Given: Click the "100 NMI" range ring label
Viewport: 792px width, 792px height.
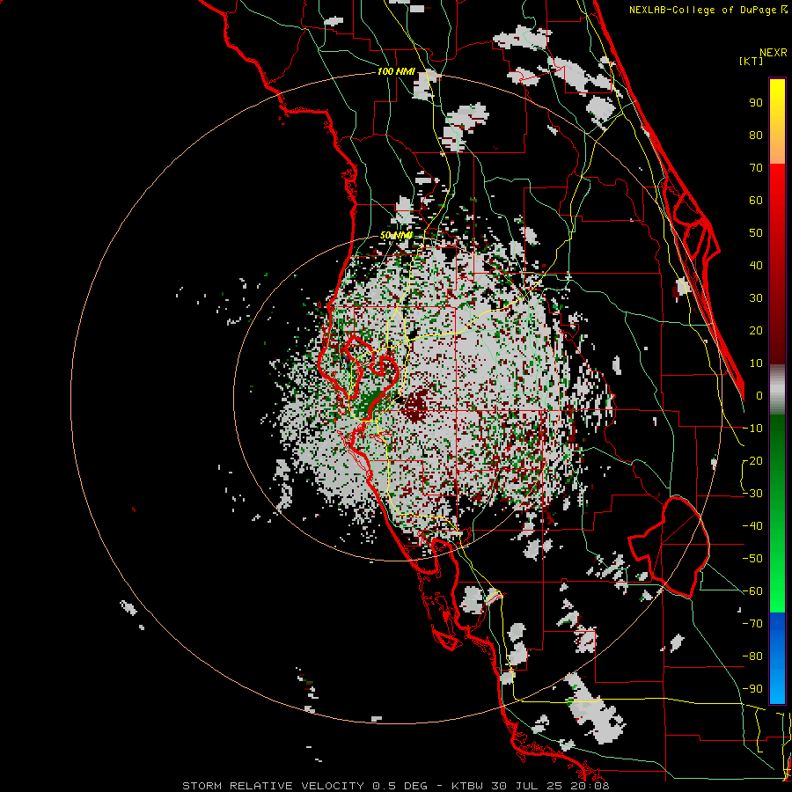Looking at the screenshot, I should pyautogui.click(x=396, y=72).
